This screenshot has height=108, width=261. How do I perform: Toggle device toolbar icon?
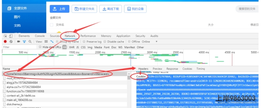(x=11, y=36)
